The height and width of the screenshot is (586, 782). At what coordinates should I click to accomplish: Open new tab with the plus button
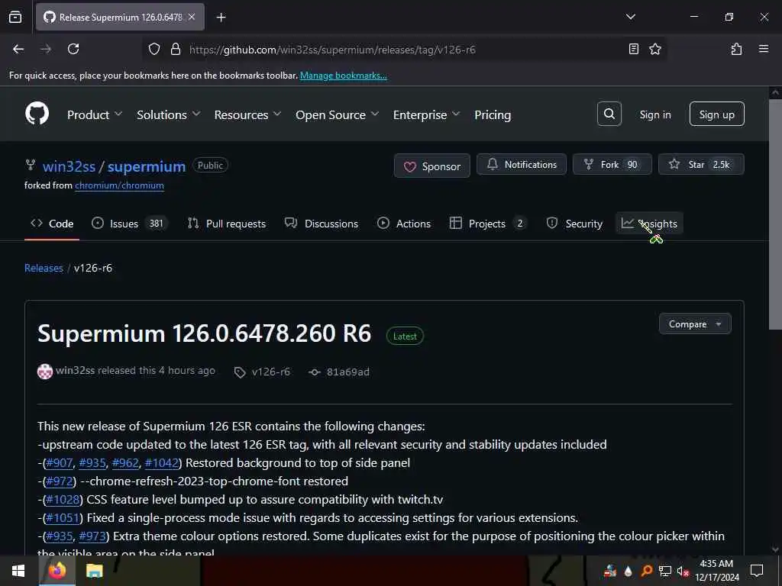coord(221,18)
